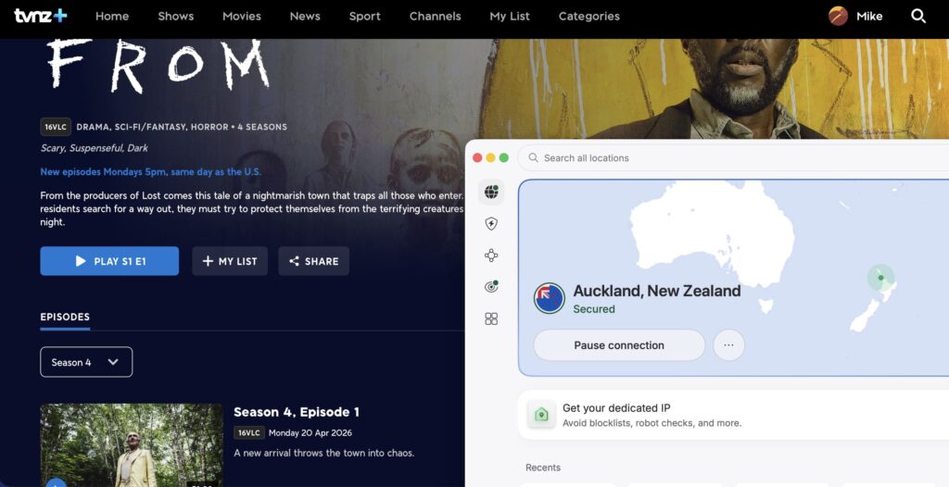Click the Auckland, New Zealand location label

657,291
